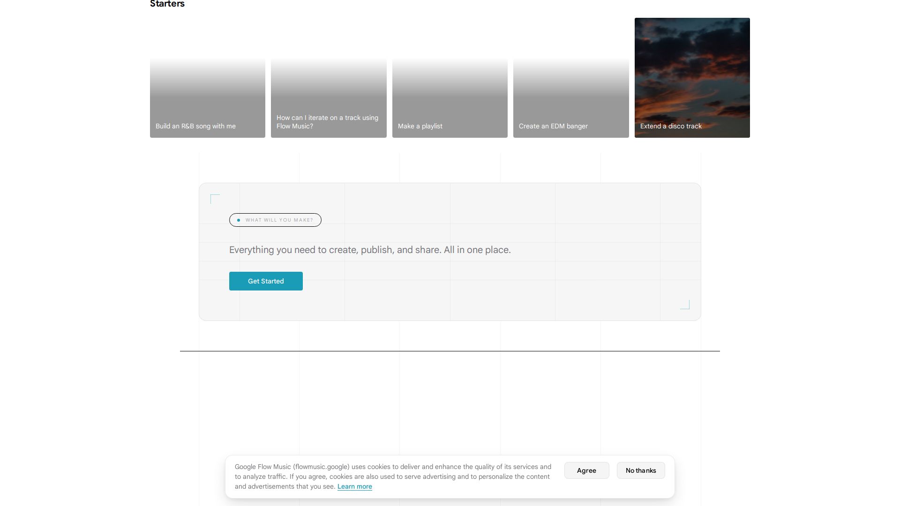Click the 'All in one place.' sentence
This screenshot has width=900, height=506.
[x=477, y=250]
